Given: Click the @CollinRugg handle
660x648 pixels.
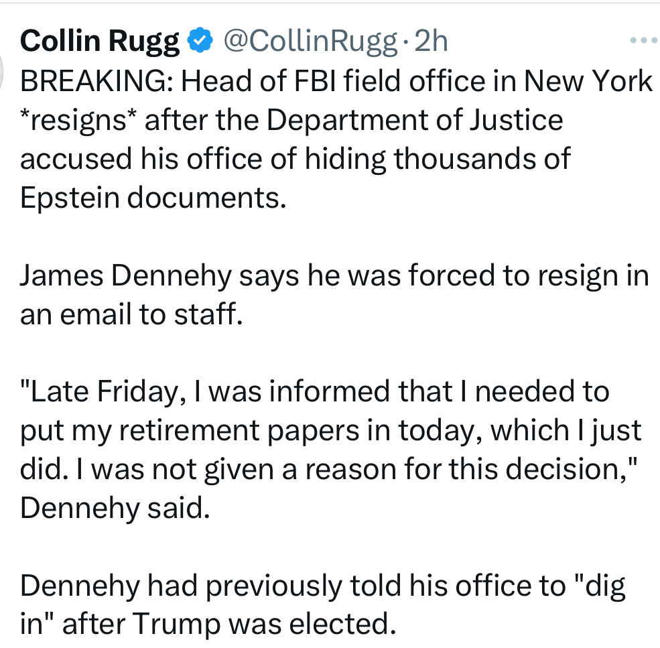Looking at the screenshot, I should pyautogui.click(x=309, y=42).
